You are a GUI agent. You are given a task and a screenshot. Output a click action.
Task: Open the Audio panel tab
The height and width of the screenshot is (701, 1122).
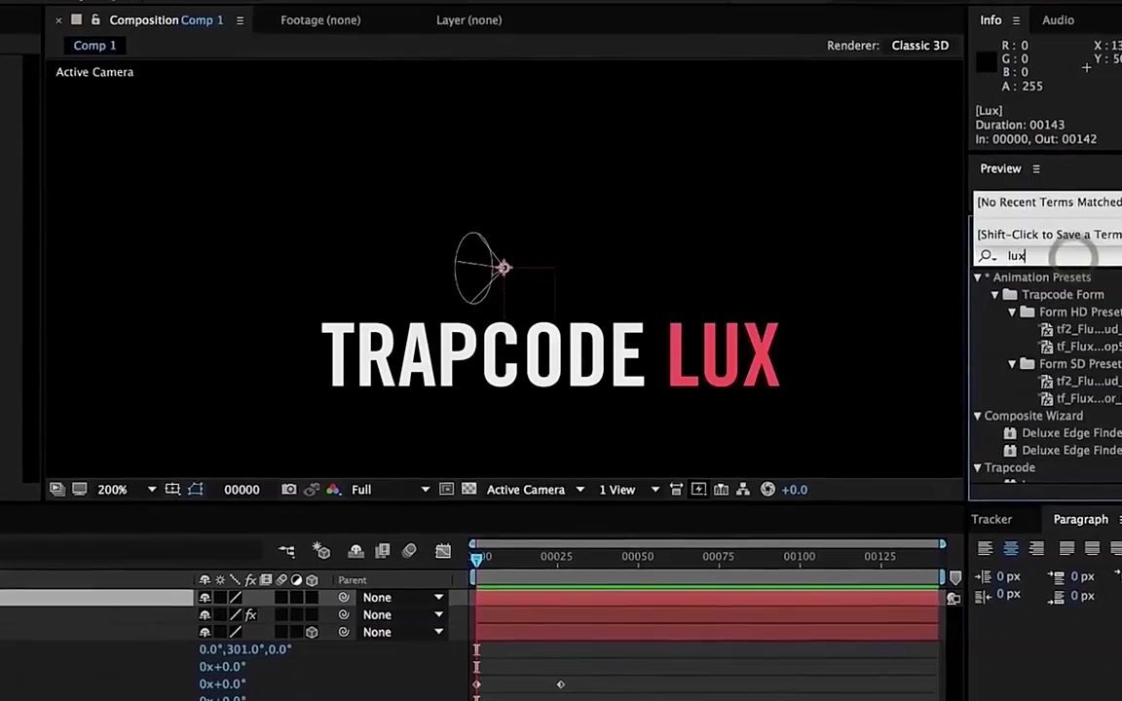(1058, 19)
